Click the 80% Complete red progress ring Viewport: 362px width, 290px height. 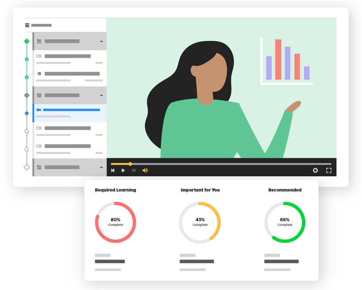coord(115,222)
